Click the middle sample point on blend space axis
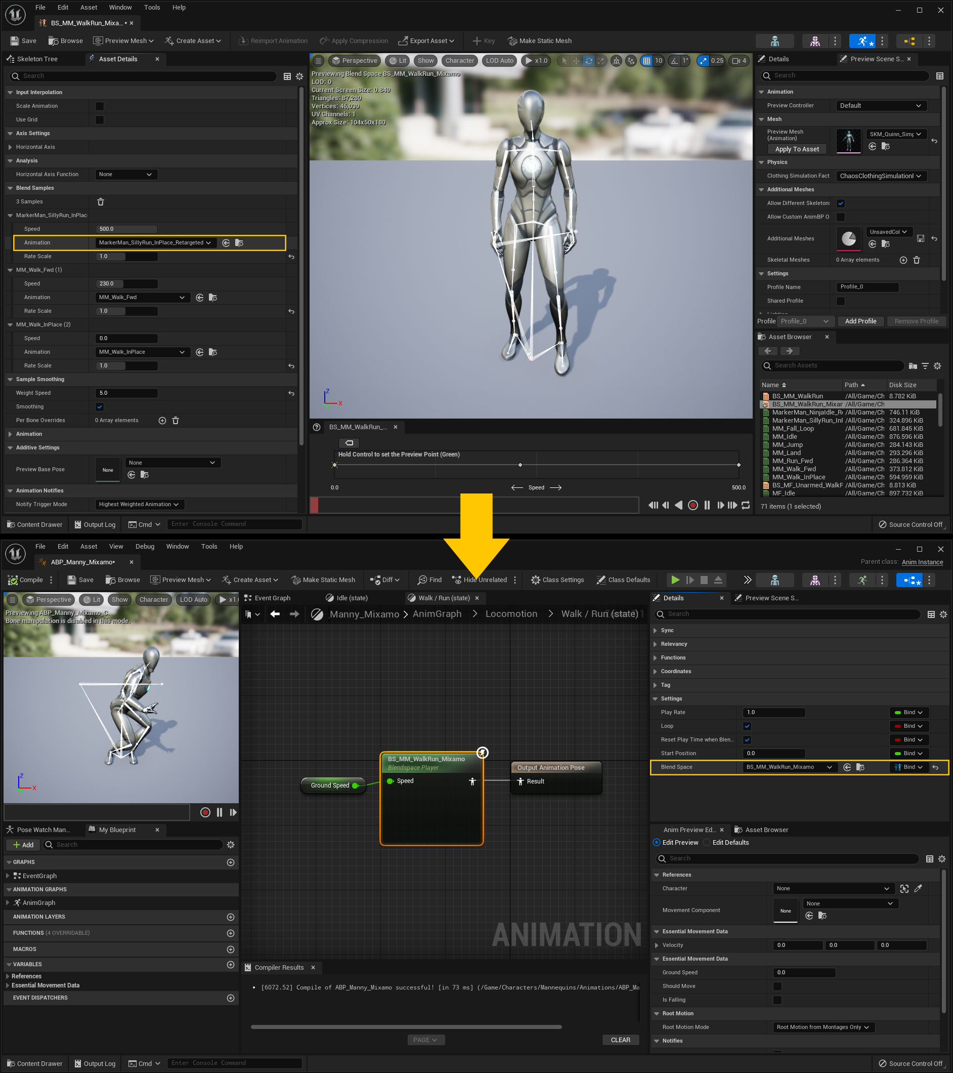The image size is (953, 1073). (x=520, y=465)
